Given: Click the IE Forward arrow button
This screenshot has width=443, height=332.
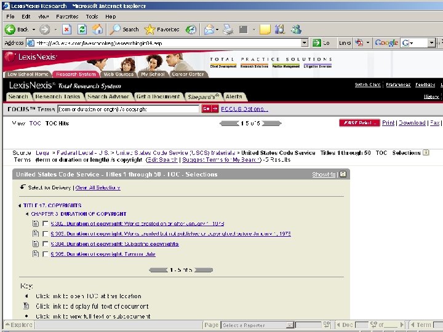Looking at the screenshot, I should [x=44, y=30].
